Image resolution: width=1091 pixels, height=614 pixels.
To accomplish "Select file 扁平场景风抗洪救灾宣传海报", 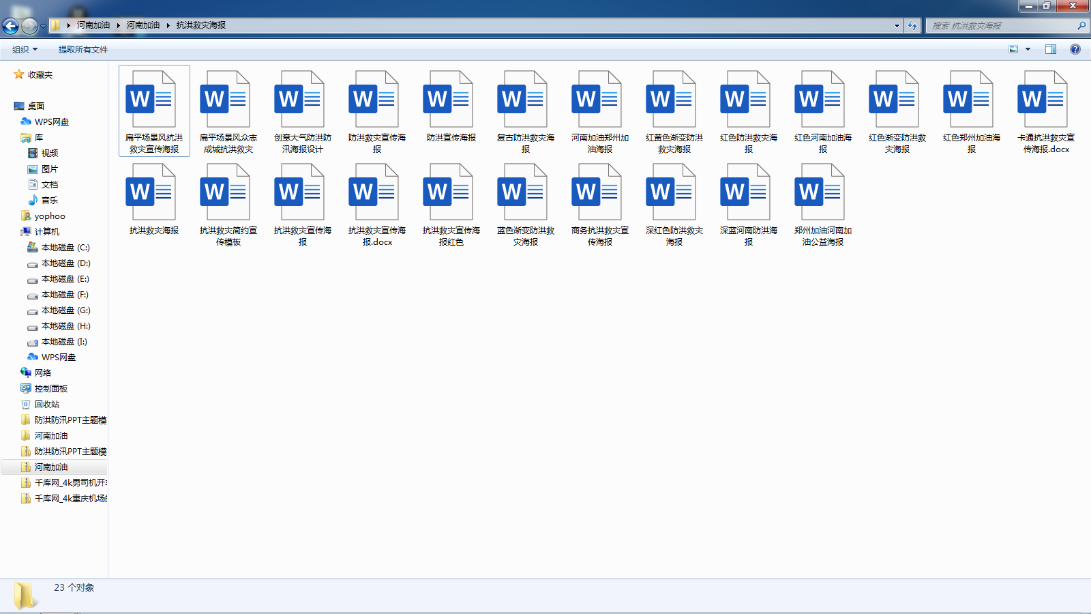I will tap(154, 111).
